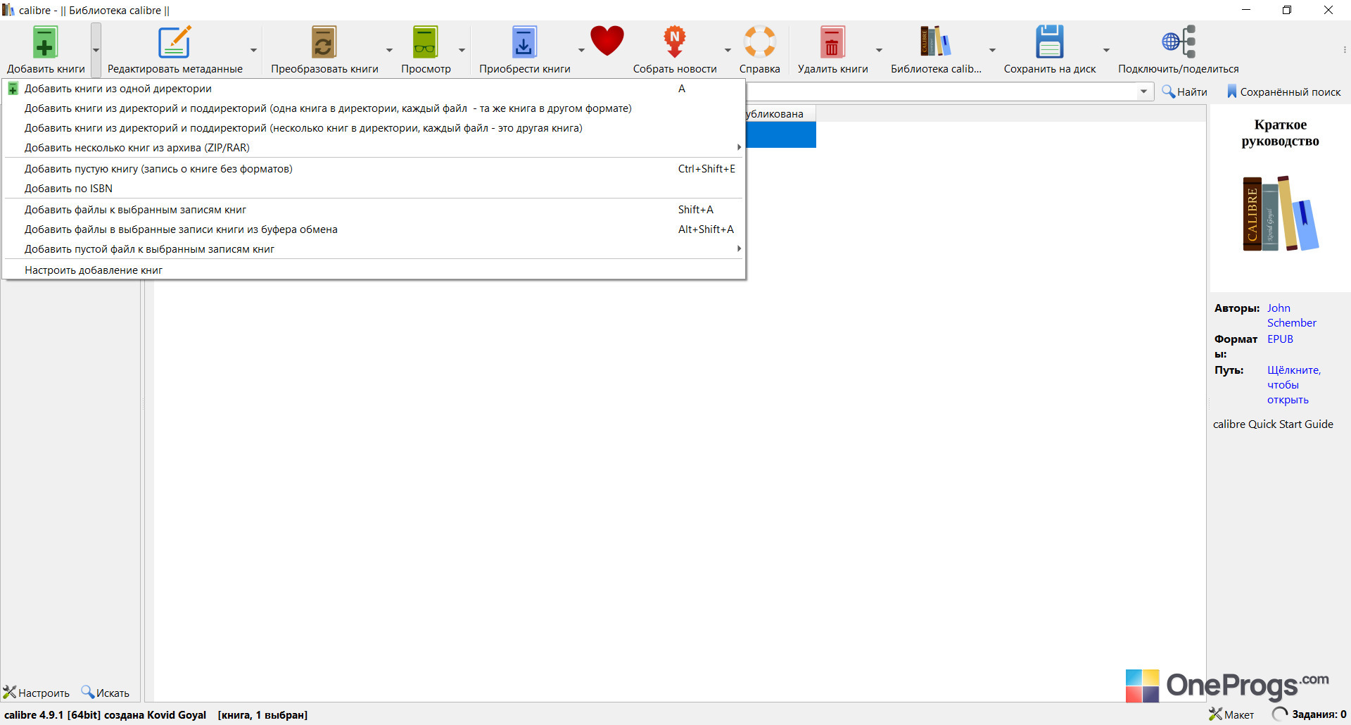Click the EPUB format link
The width and height of the screenshot is (1351, 725).
[x=1280, y=339]
